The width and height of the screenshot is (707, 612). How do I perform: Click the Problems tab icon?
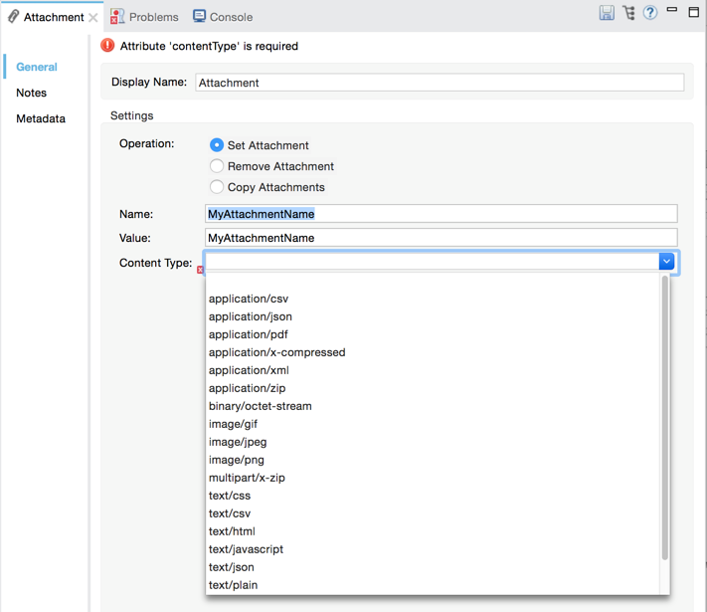[x=117, y=16]
